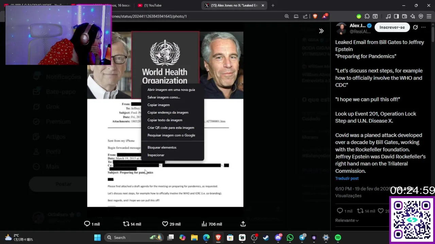
Task: Open a new browser tab with plus button
Action: [273, 5]
